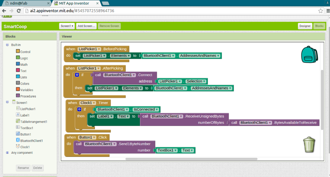This screenshot has width=330, height=177.
Task: Click the viewer horizontal scrollbar
Action: pos(191,159)
